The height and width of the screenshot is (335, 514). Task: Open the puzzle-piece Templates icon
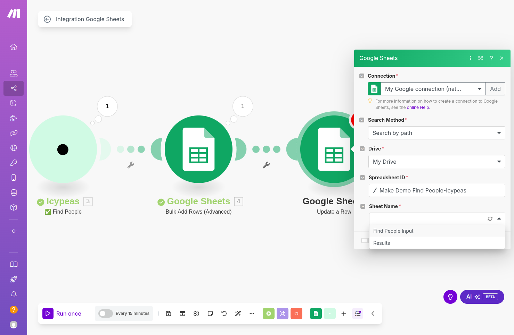coord(14,118)
